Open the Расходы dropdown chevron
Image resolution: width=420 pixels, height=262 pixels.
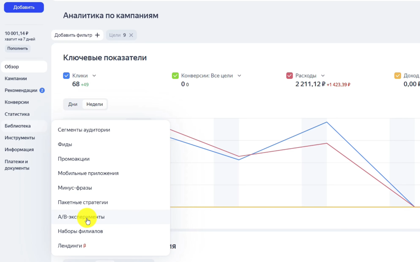tap(323, 75)
